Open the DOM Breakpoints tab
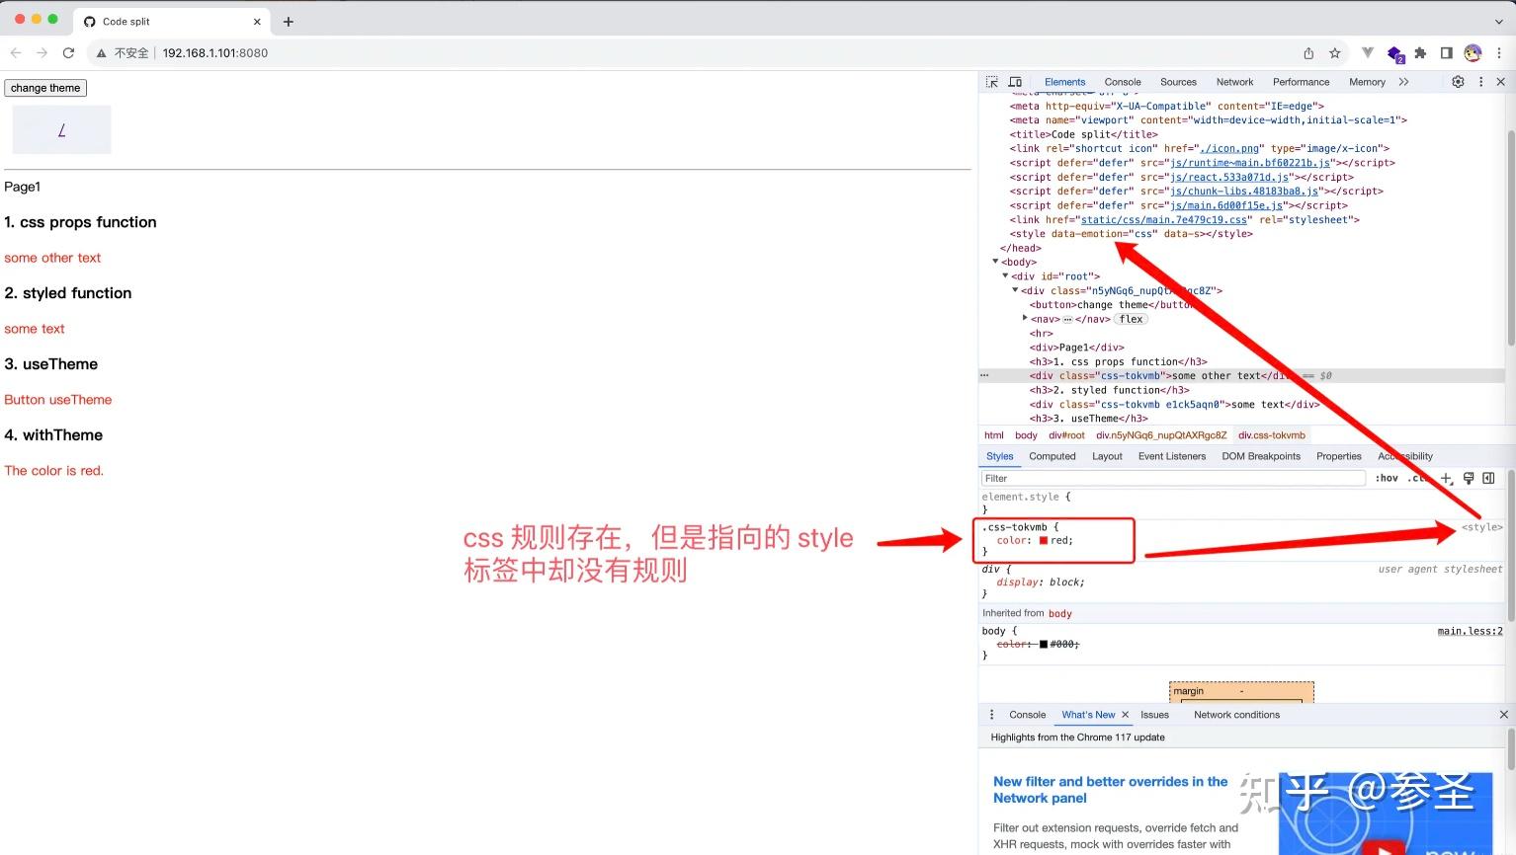 coord(1261,456)
